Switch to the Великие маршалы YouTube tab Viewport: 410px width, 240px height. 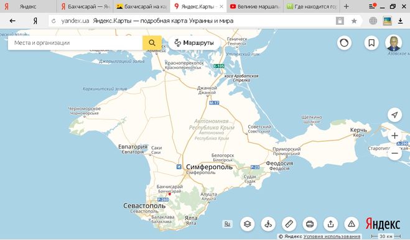[x=254, y=7]
